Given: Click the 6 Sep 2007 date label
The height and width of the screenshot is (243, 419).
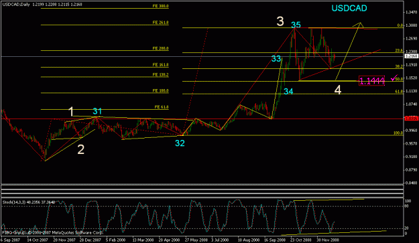Looking at the screenshot, I should coord(11,240).
